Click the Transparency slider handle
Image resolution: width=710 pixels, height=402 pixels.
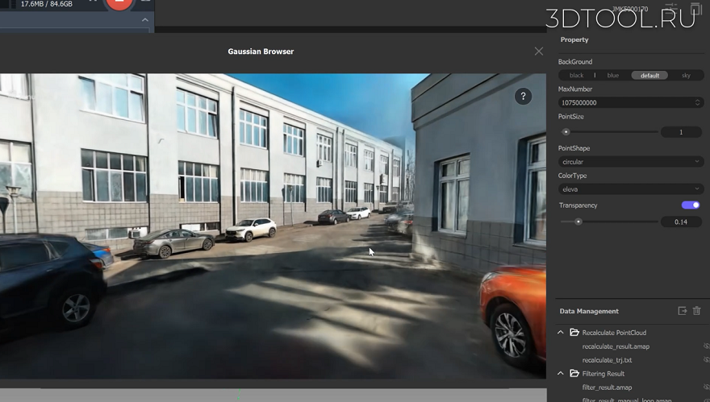[578, 222]
